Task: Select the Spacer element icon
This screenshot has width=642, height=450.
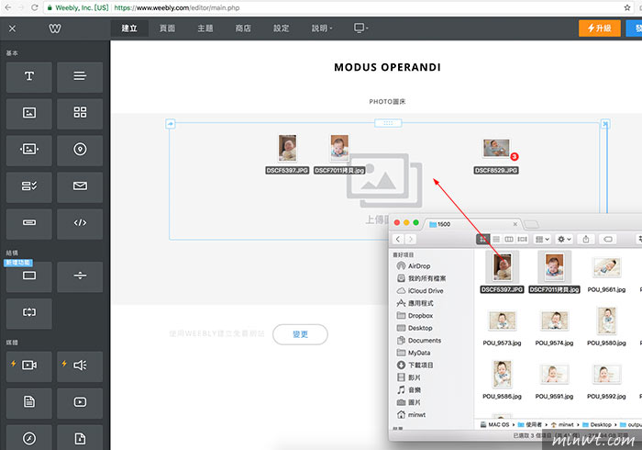Action: click(x=29, y=313)
